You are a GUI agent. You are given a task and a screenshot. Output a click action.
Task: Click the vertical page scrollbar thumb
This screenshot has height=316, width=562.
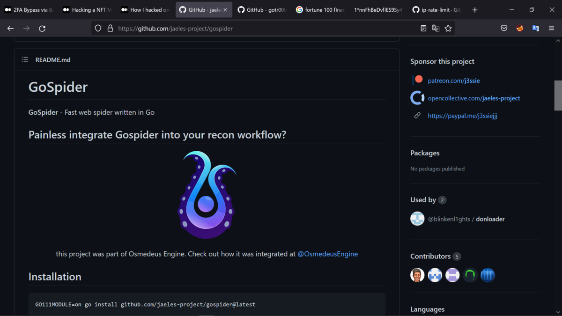pyautogui.click(x=558, y=96)
